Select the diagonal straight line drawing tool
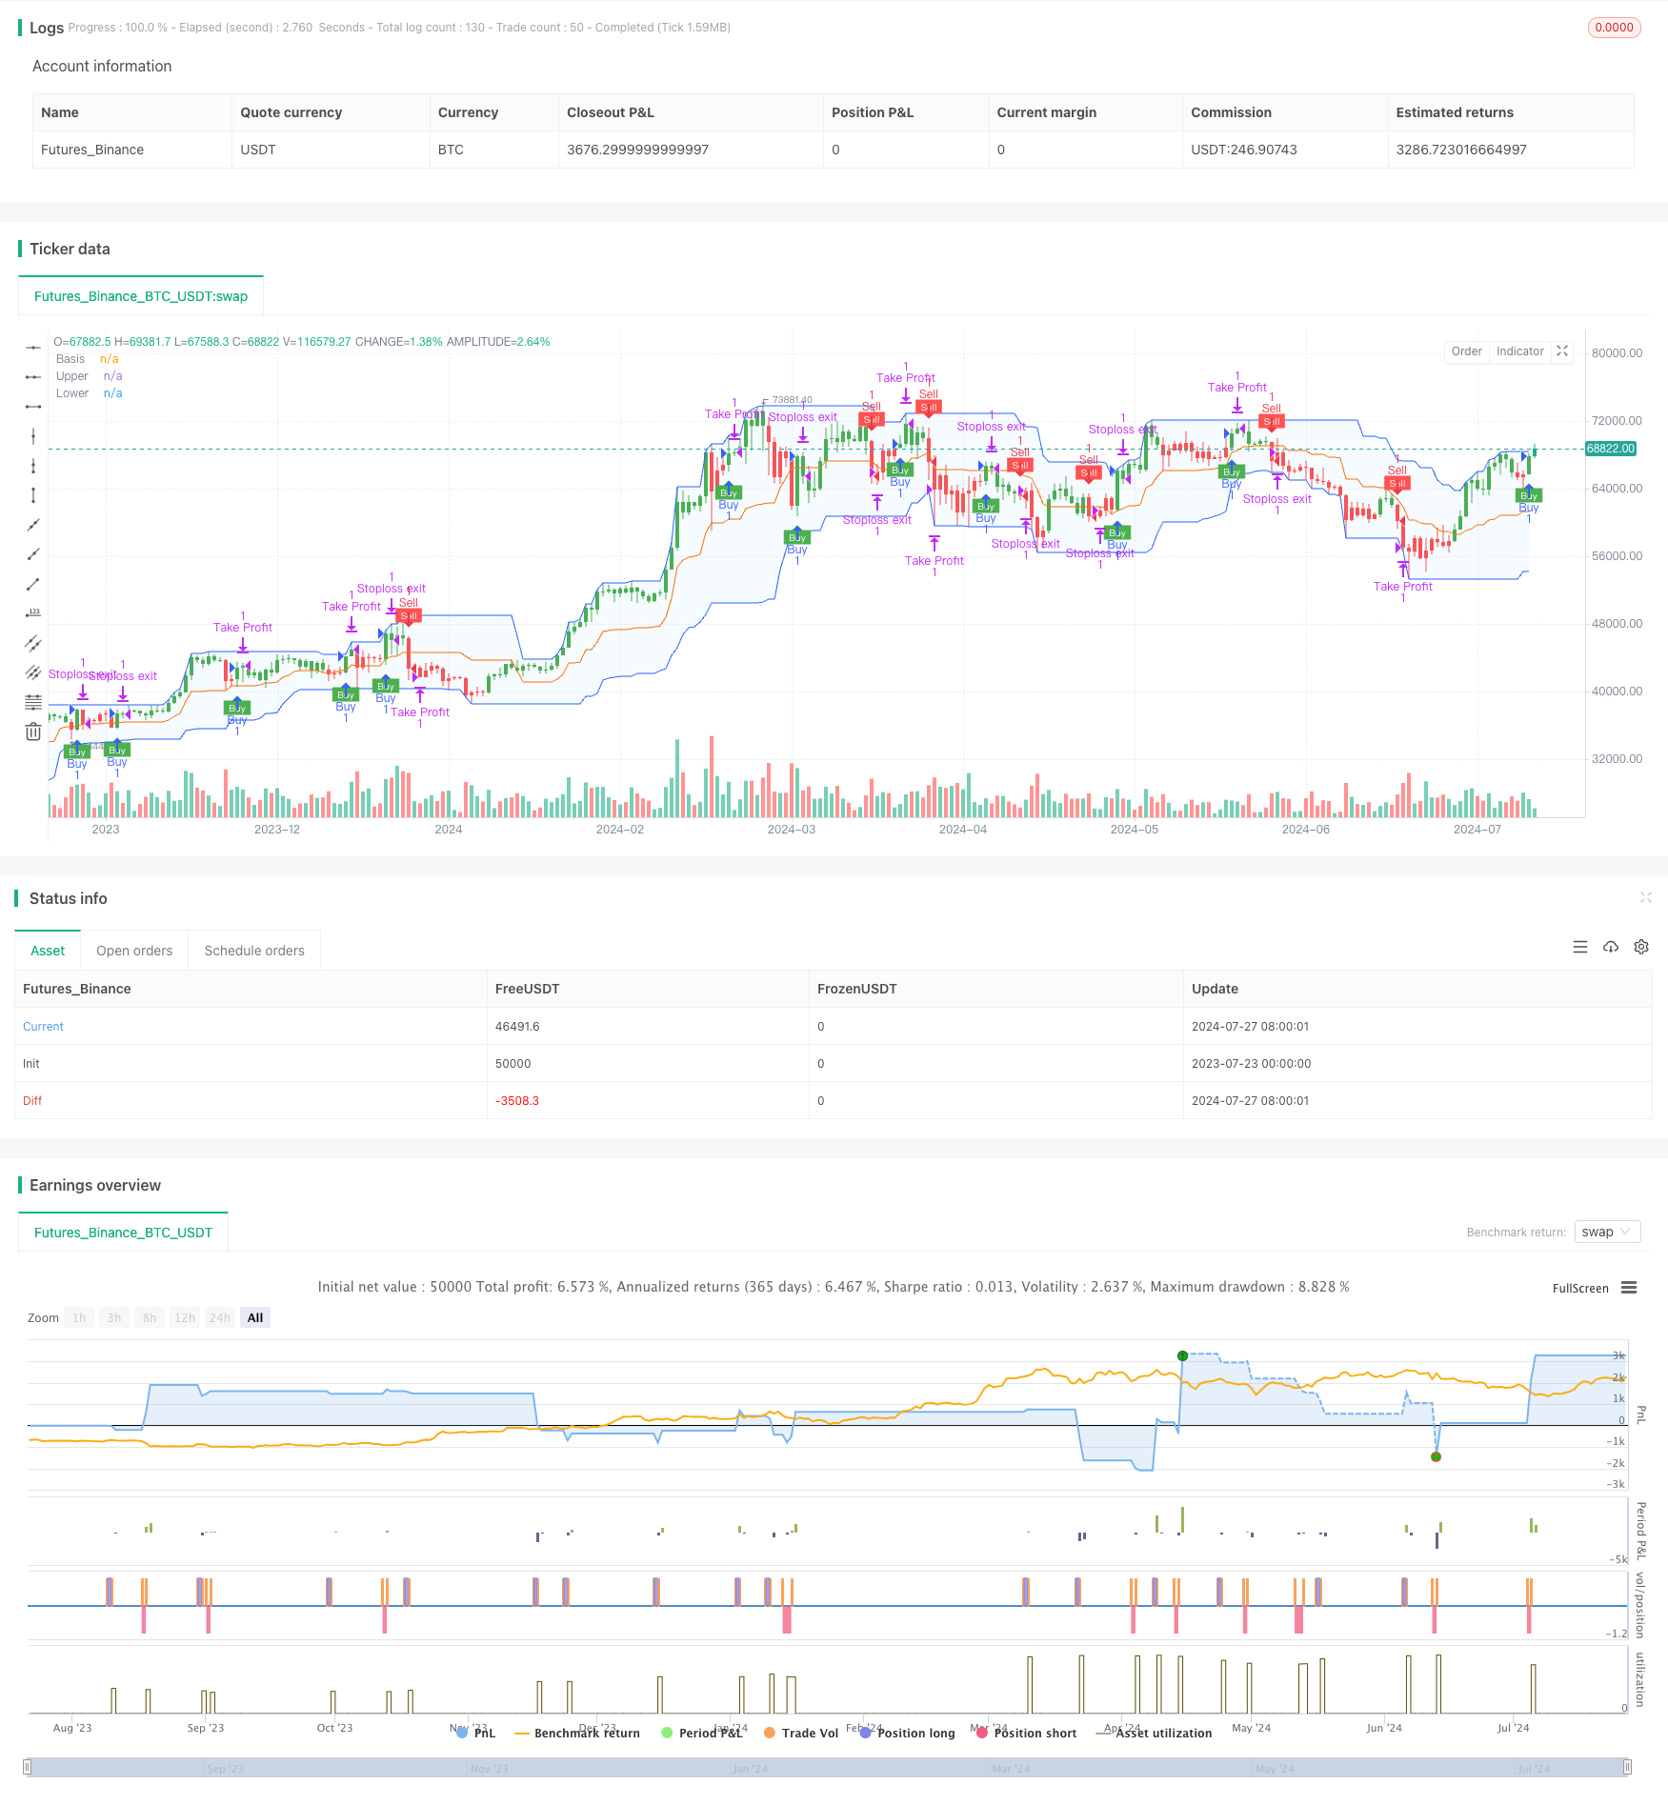The height and width of the screenshot is (1805, 1668). (33, 525)
